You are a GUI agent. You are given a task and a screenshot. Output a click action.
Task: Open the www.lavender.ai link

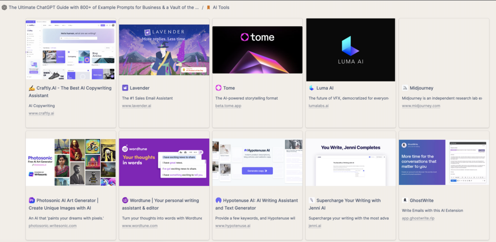click(137, 106)
